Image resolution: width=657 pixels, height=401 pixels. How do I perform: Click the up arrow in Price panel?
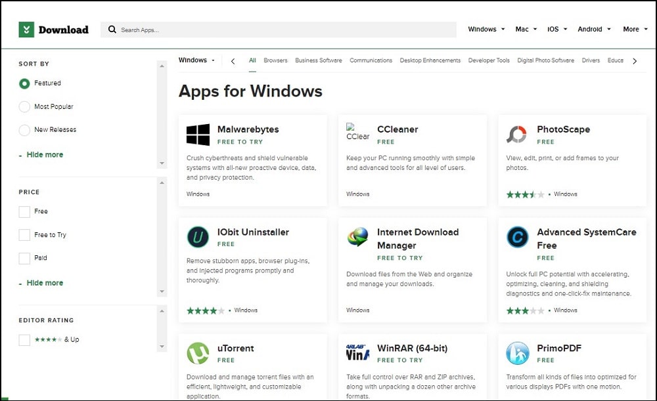162,183
